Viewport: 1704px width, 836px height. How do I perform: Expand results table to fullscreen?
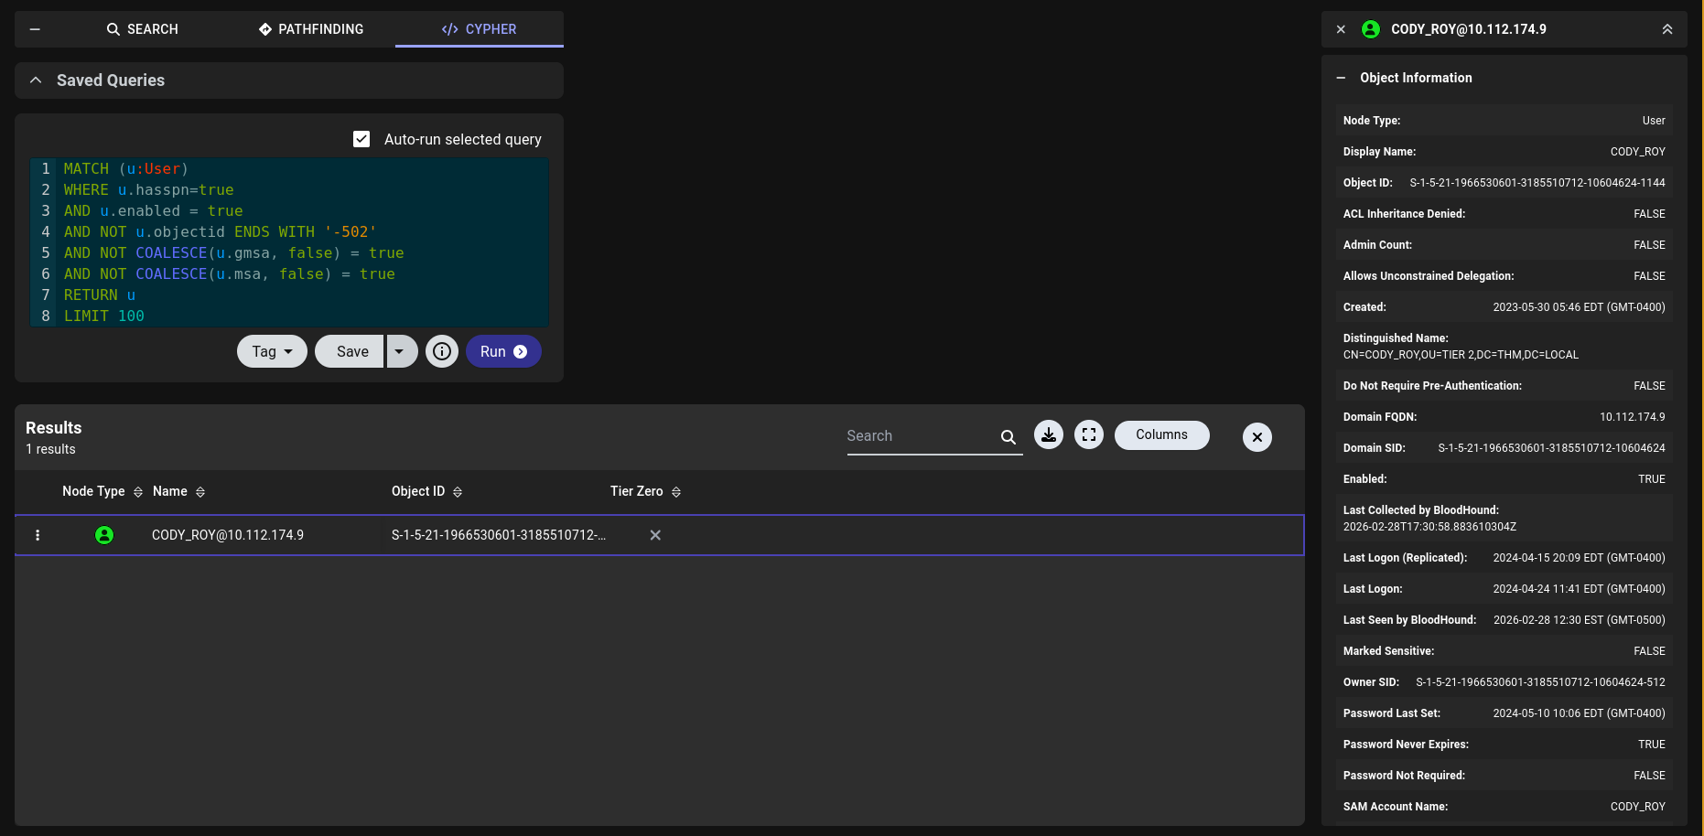1089,435
